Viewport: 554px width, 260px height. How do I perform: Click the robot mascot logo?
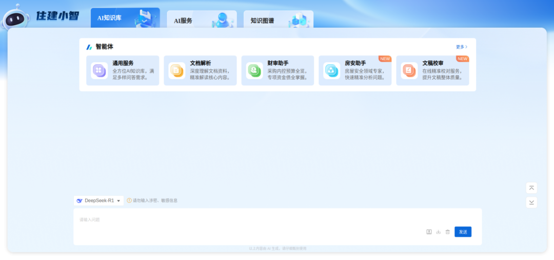(x=15, y=17)
